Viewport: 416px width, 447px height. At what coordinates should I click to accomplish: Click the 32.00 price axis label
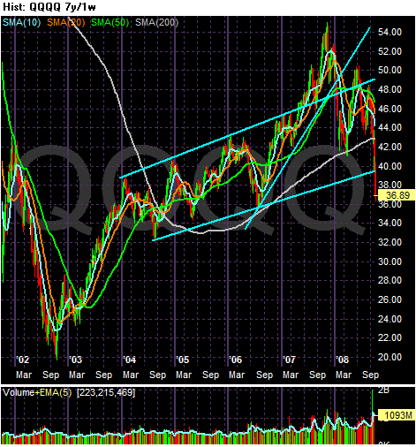pos(390,242)
